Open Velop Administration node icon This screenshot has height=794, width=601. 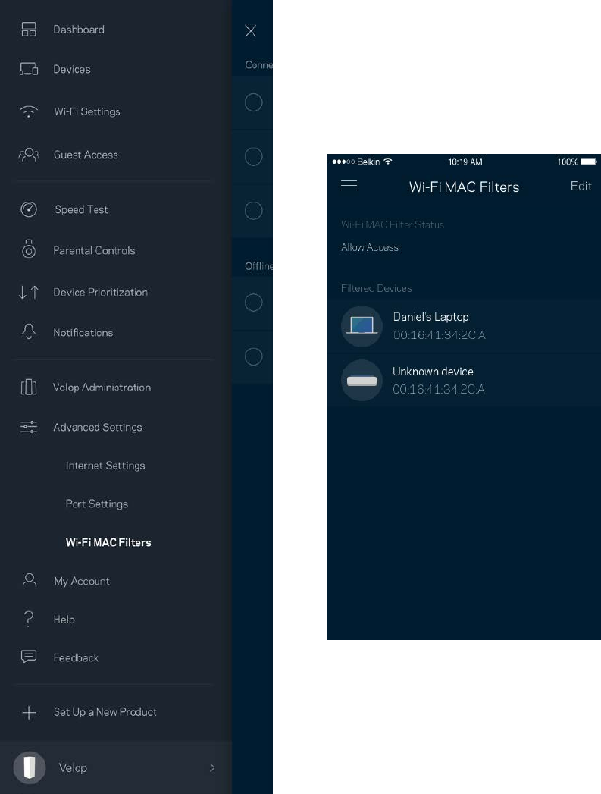(29, 387)
